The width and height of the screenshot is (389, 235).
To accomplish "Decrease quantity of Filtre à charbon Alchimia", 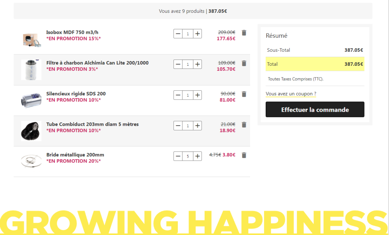I will [178, 64].
